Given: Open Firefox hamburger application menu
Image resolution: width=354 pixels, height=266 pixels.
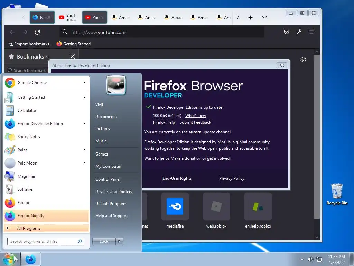Looking at the screenshot, I should (x=311, y=32).
